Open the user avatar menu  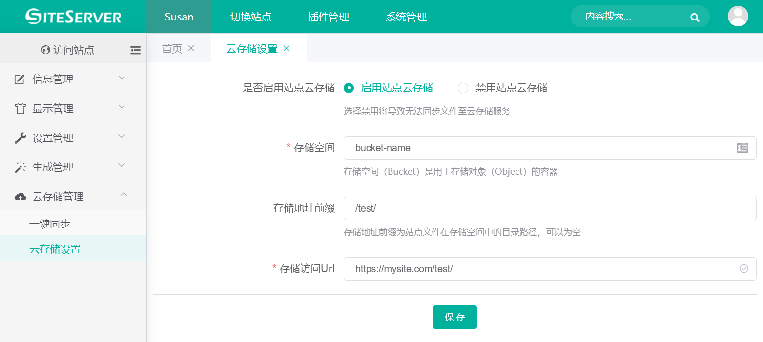pyautogui.click(x=738, y=17)
